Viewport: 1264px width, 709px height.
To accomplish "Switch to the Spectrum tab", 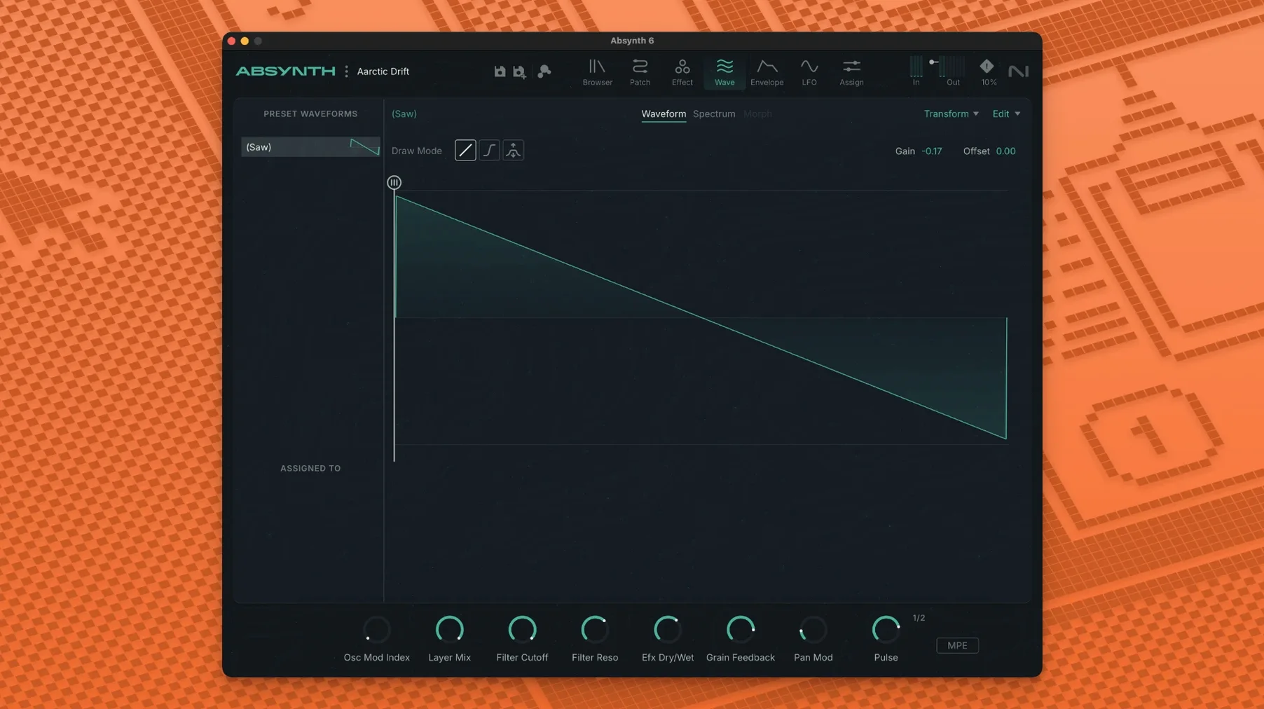I will pyautogui.click(x=714, y=113).
